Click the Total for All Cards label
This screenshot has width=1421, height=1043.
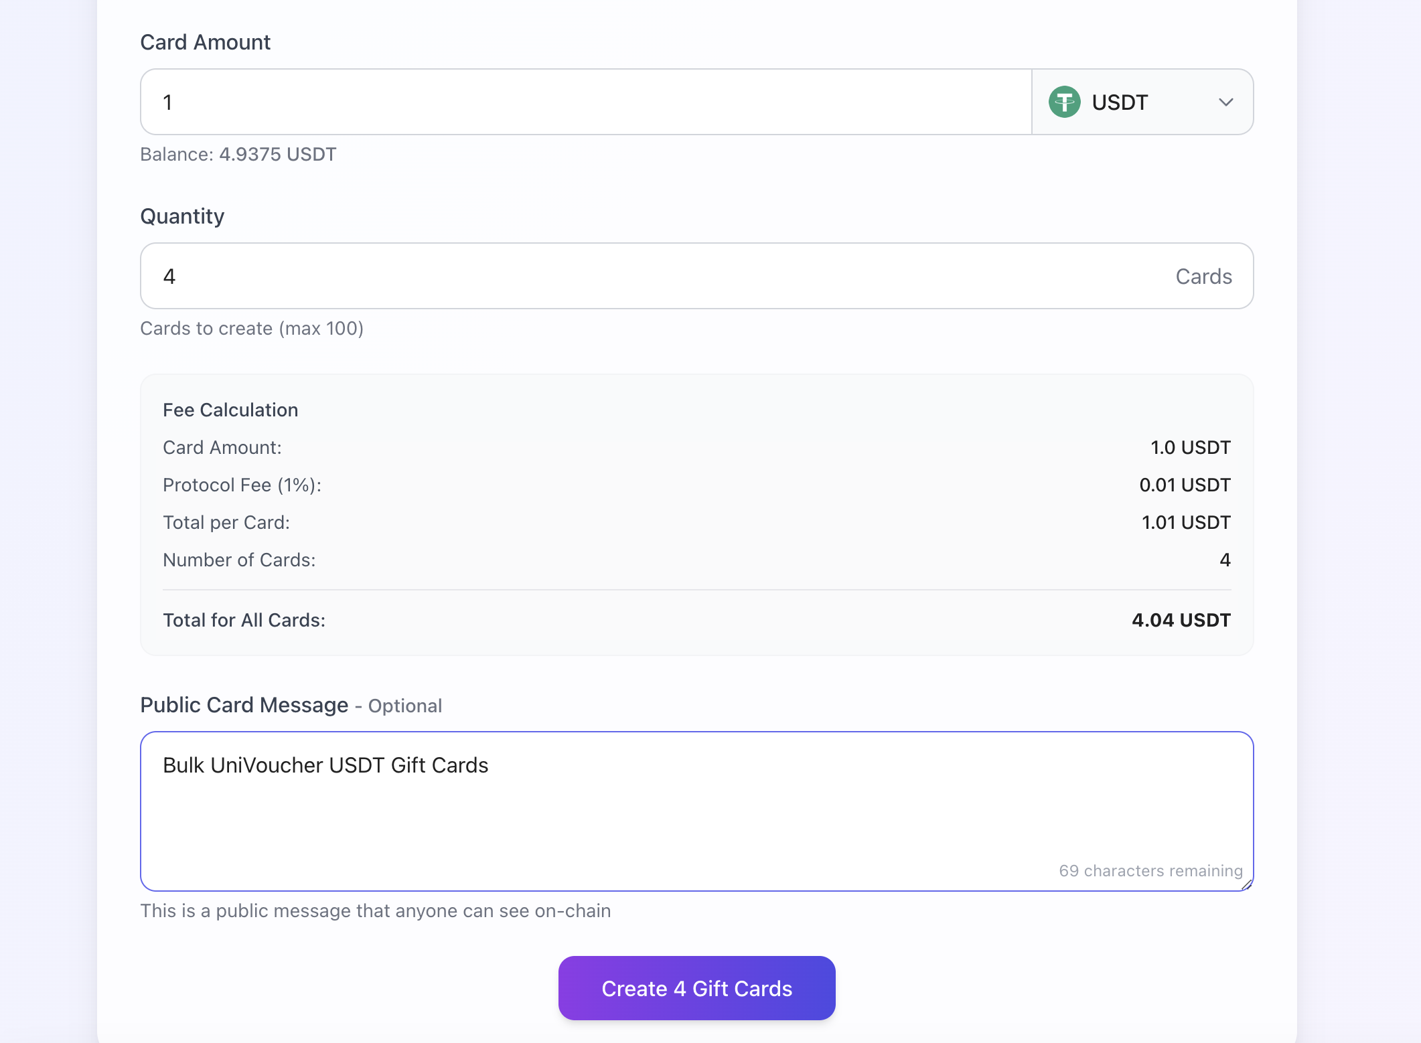click(244, 620)
